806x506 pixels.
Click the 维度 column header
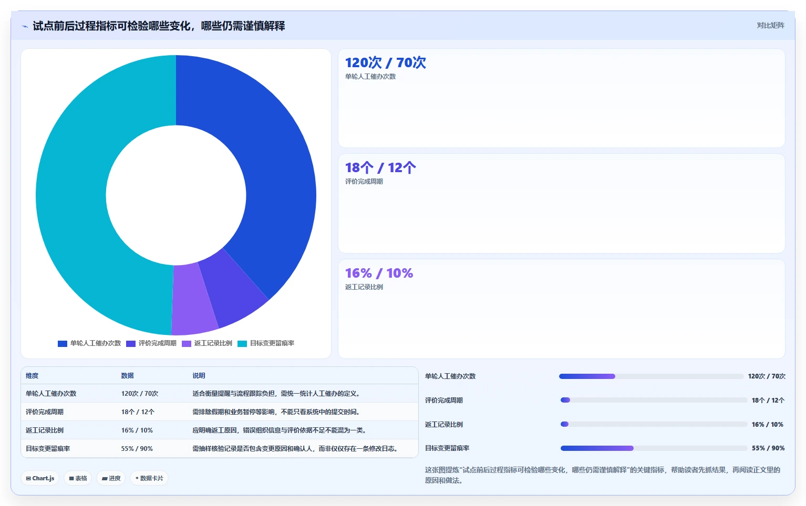click(32, 376)
